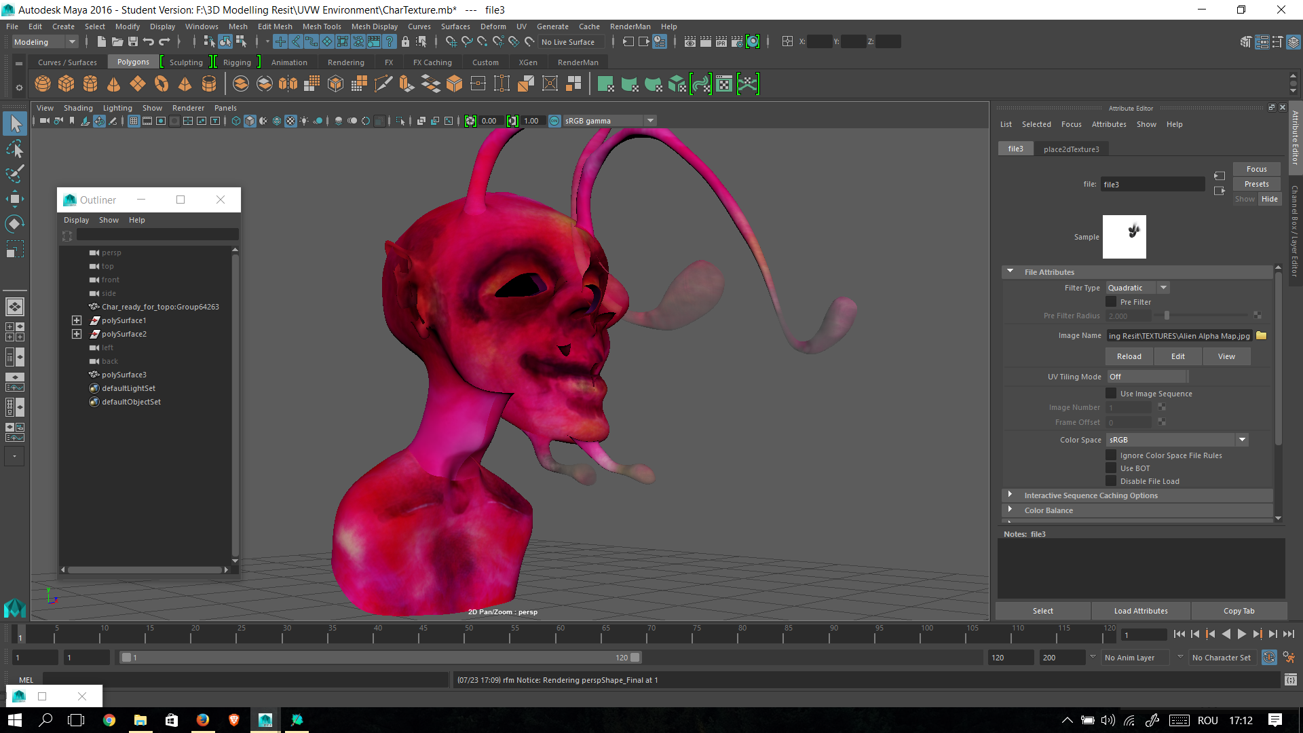Click the Reload image button

pos(1129,356)
